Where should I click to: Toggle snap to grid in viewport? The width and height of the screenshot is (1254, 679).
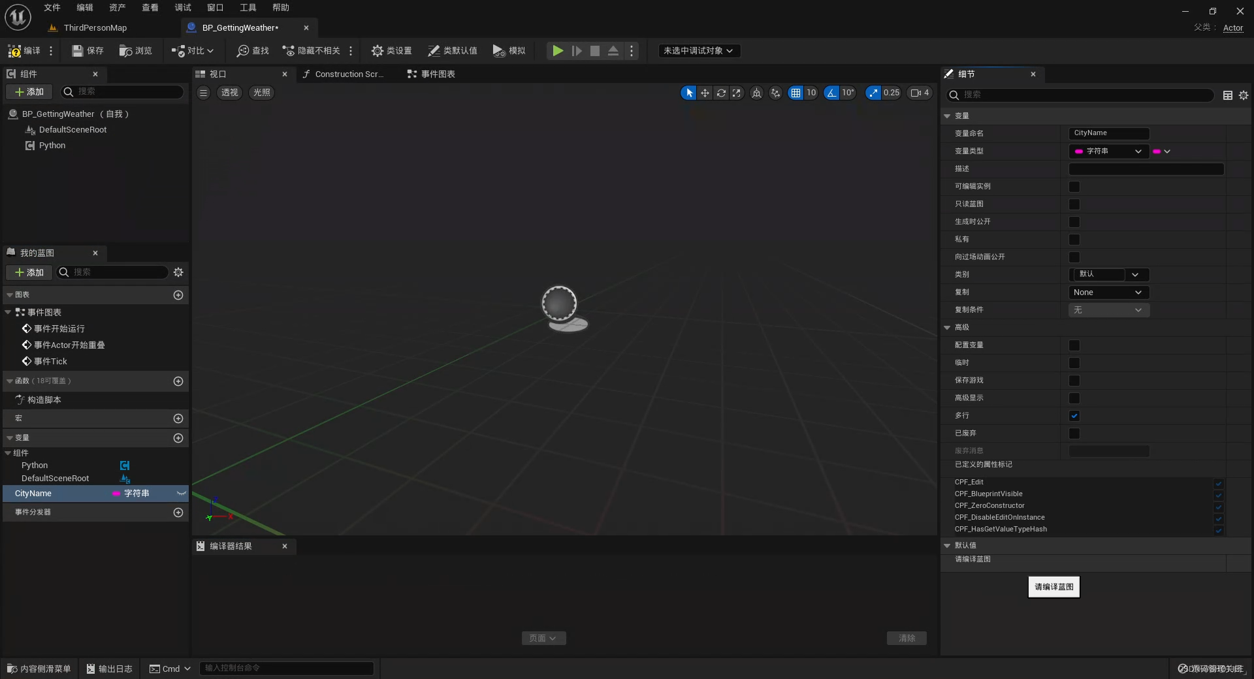(x=796, y=93)
